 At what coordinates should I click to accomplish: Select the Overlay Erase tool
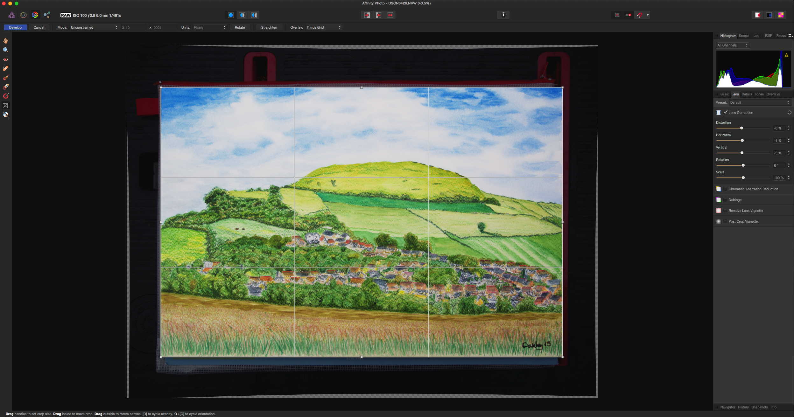[x=6, y=87]
